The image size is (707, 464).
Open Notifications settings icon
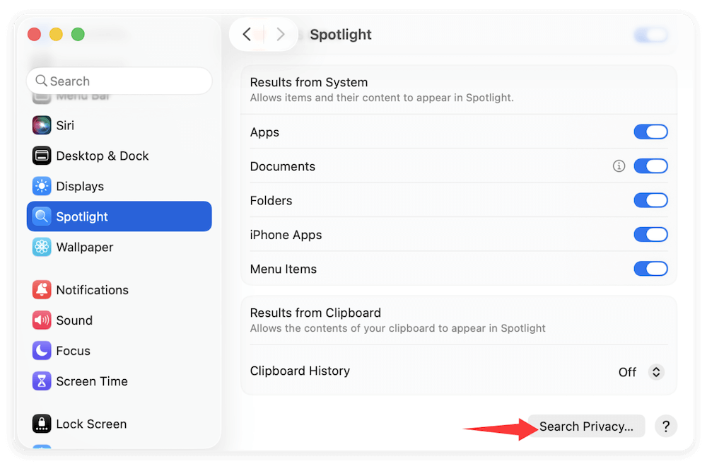pos(41,289)
